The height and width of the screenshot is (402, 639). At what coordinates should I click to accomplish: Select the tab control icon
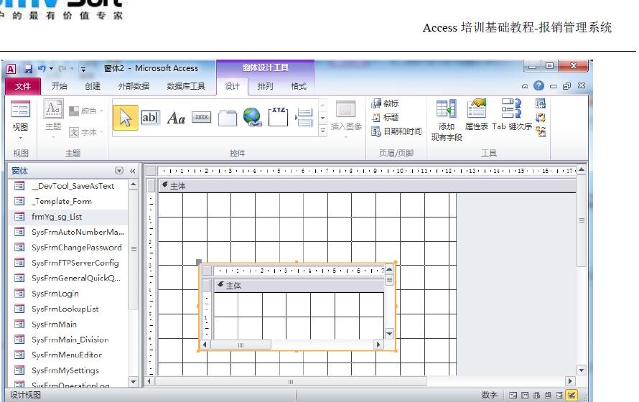[227, 118]
